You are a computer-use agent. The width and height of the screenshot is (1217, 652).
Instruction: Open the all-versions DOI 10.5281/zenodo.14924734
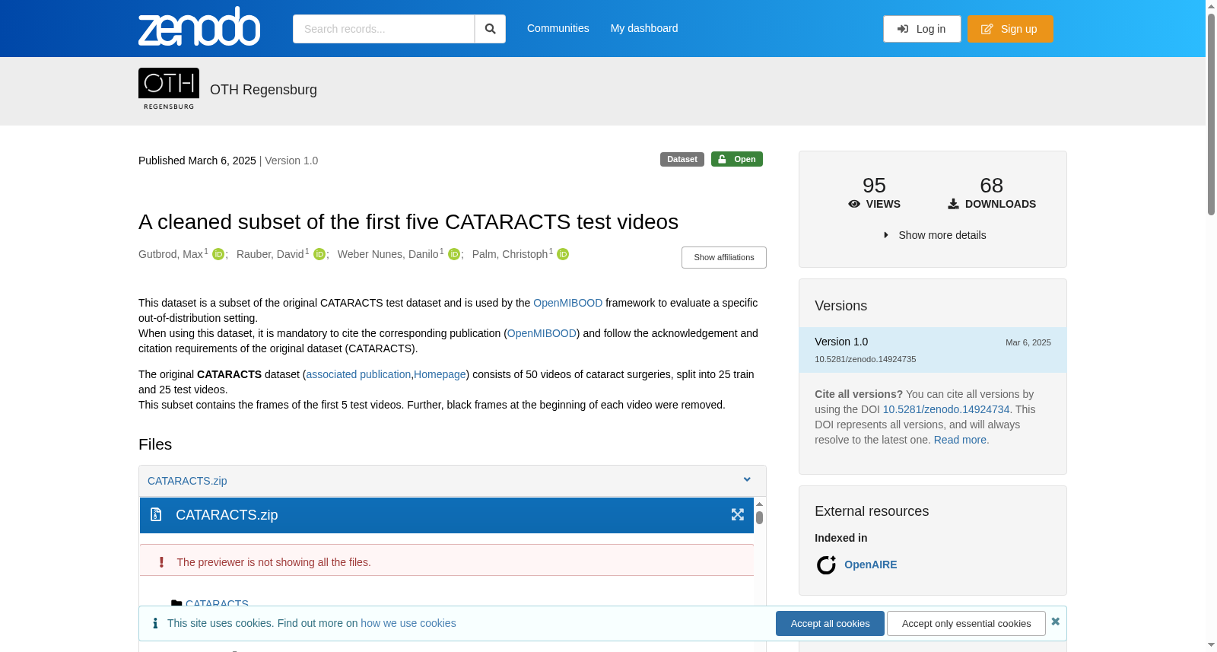pos(946,409)
